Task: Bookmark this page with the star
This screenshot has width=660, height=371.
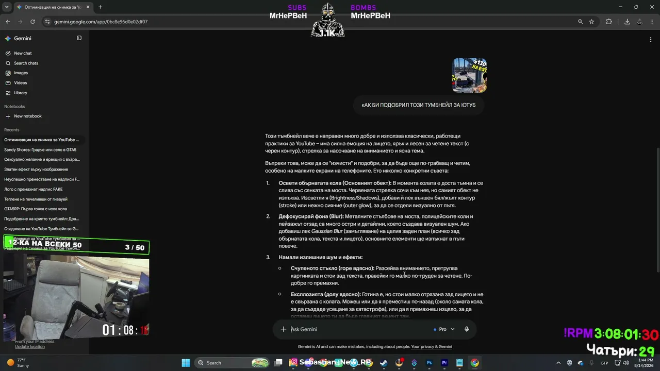Action: pos(591,22)
